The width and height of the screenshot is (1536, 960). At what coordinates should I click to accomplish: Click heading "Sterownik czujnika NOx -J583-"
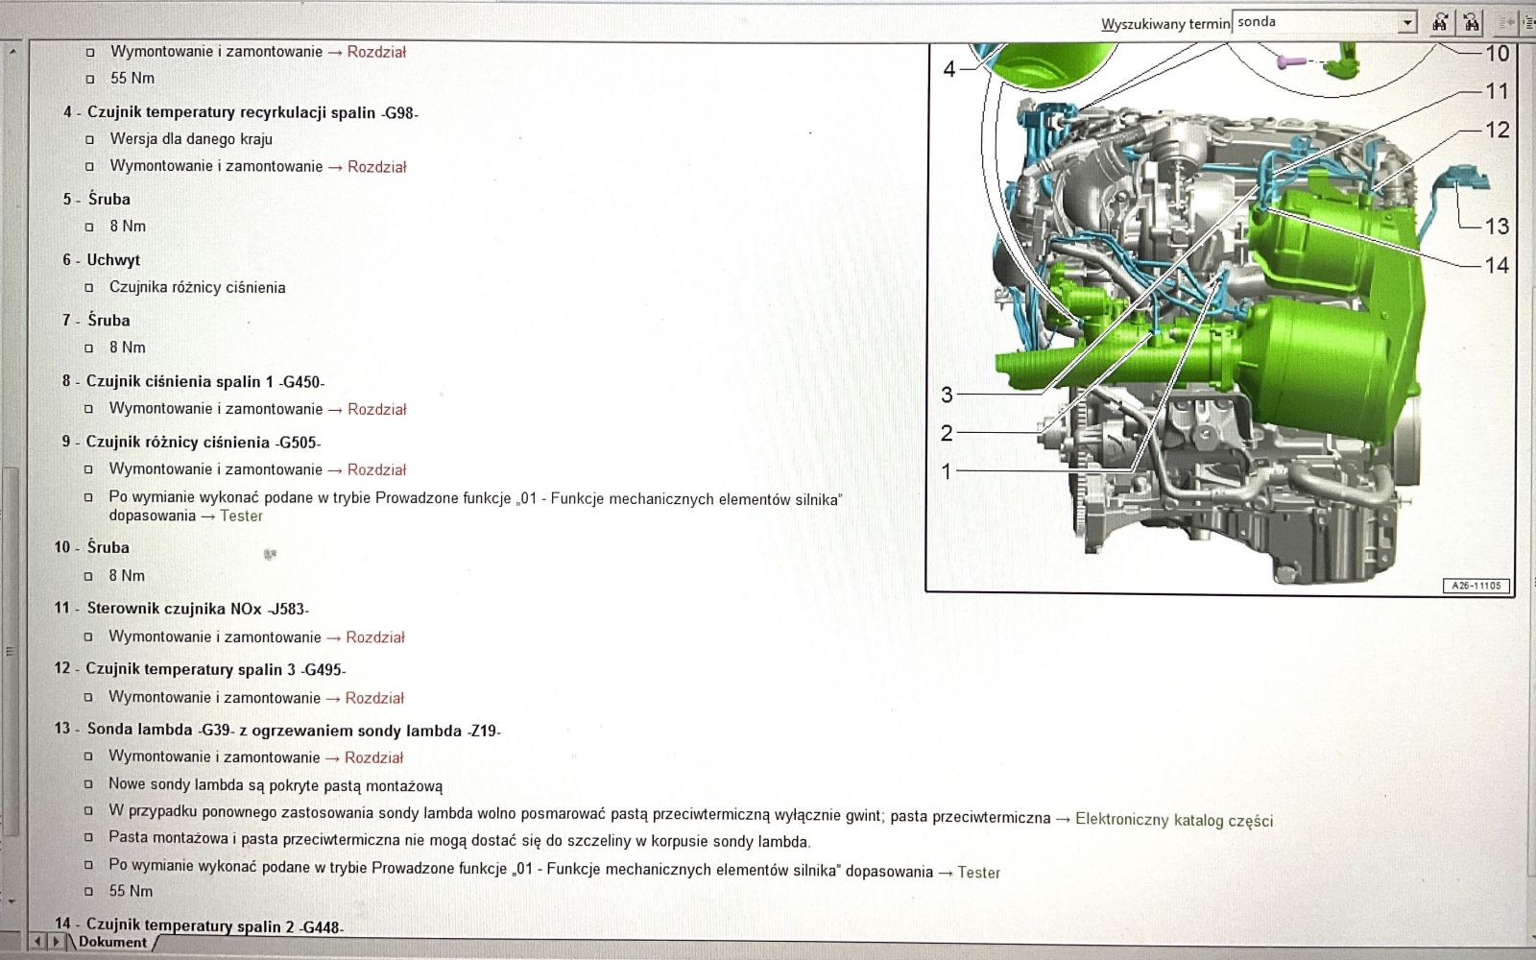pyautogui.click(x=198, y=608)
